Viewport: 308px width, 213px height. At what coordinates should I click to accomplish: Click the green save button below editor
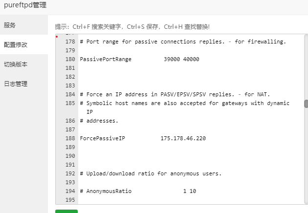tap(66, 211)
